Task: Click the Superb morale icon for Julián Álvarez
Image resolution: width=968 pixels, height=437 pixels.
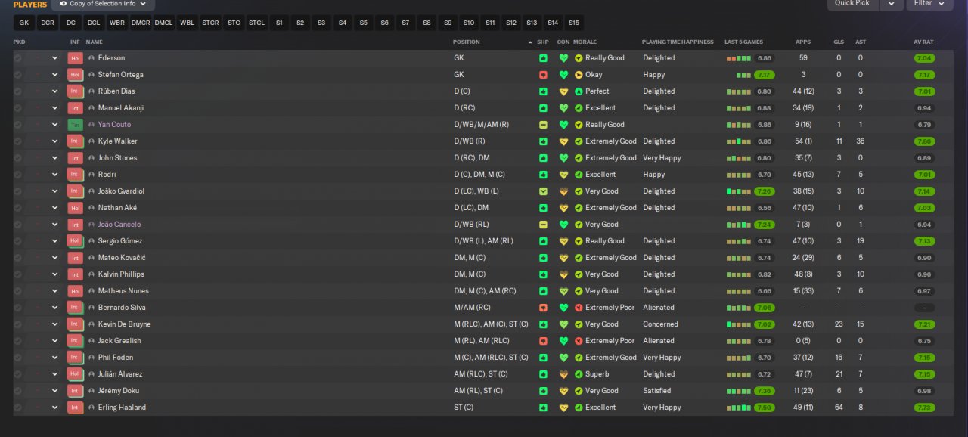Action: coord(579,374)
